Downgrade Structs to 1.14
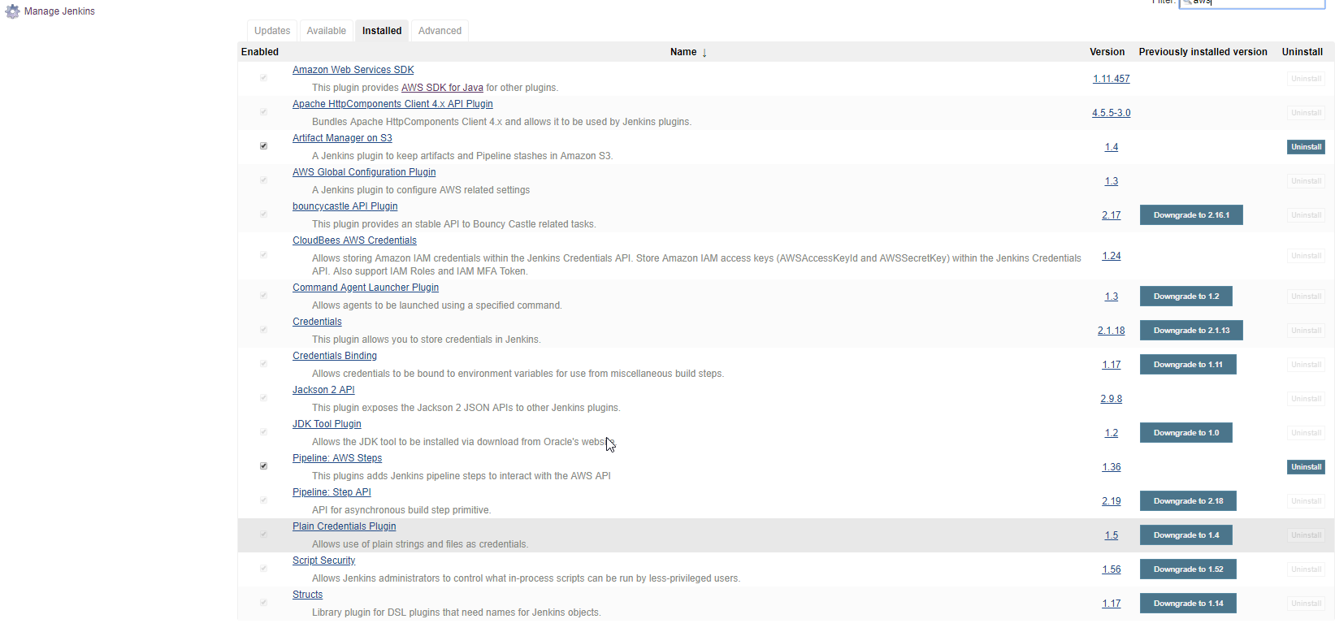Viewport: 1335px width, 632px height. (x=1188, y=604)
